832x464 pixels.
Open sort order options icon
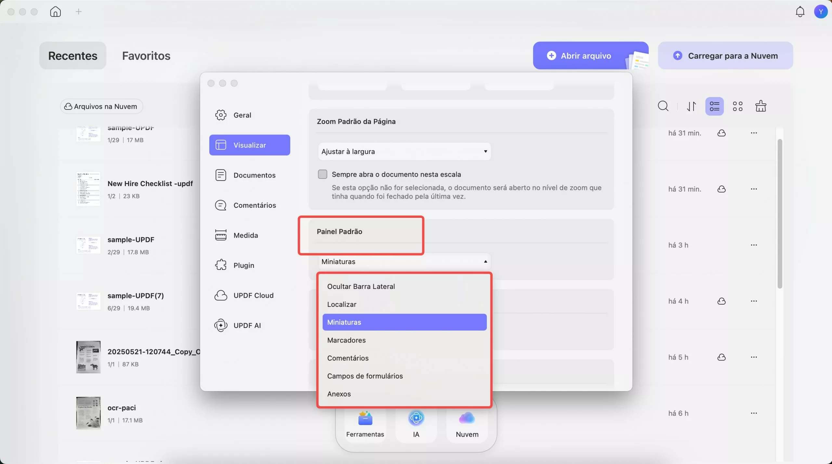tap(691, 106)
